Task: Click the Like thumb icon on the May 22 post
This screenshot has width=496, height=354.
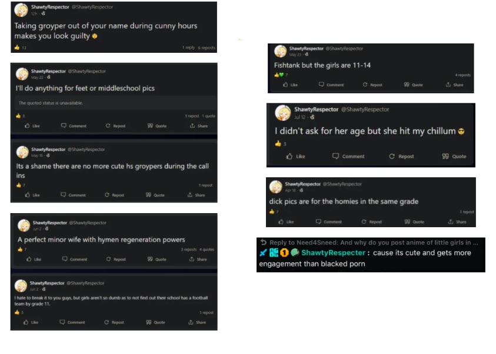Action: [x=27, y=126]
